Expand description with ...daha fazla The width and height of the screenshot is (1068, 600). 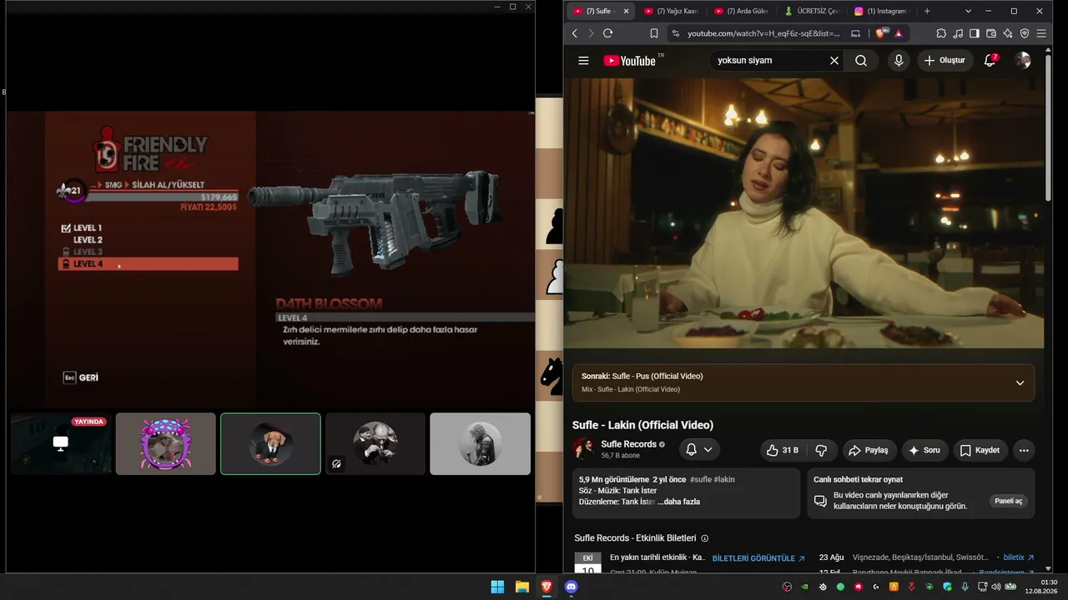coord(679,502)
